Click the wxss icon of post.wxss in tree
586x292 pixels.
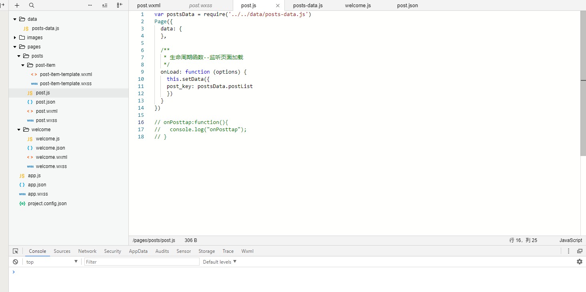click(30, 120)
